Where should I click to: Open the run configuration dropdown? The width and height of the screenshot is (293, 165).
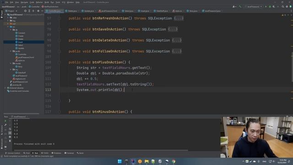coord(254,6)
